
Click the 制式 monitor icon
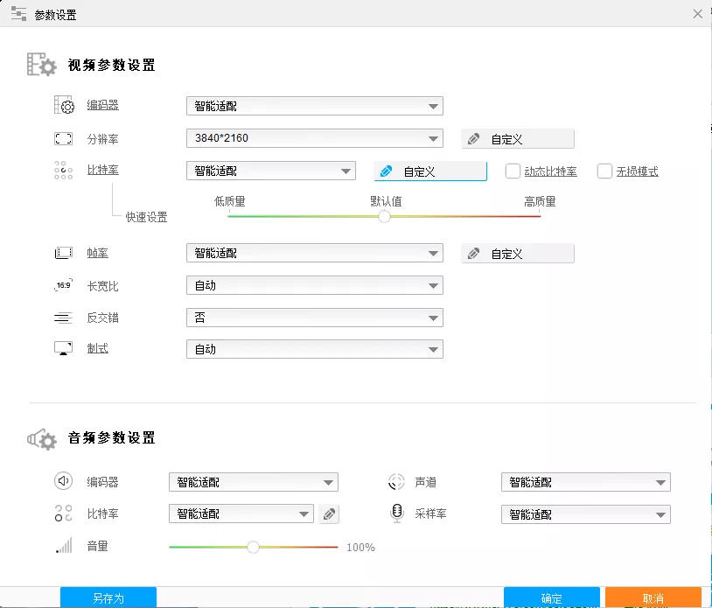click(x=63, y=348)
